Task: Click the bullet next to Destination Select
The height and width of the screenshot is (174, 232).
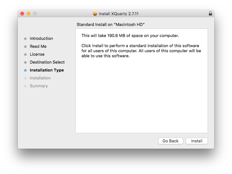Action: coord(25,62)
